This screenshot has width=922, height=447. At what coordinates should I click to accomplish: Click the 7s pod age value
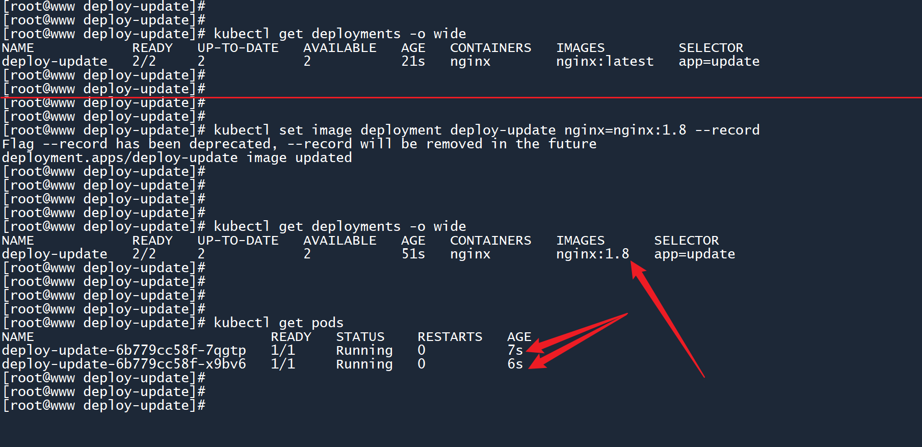[x=515, y=351]
